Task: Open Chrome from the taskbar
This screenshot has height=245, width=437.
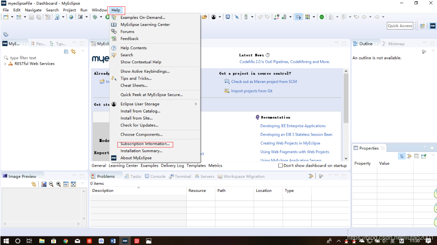Action: point(65,241)
